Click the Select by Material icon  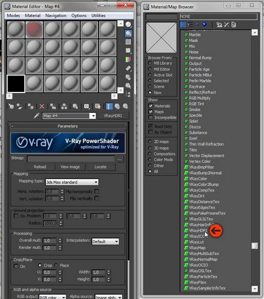[x=128, y=86]
